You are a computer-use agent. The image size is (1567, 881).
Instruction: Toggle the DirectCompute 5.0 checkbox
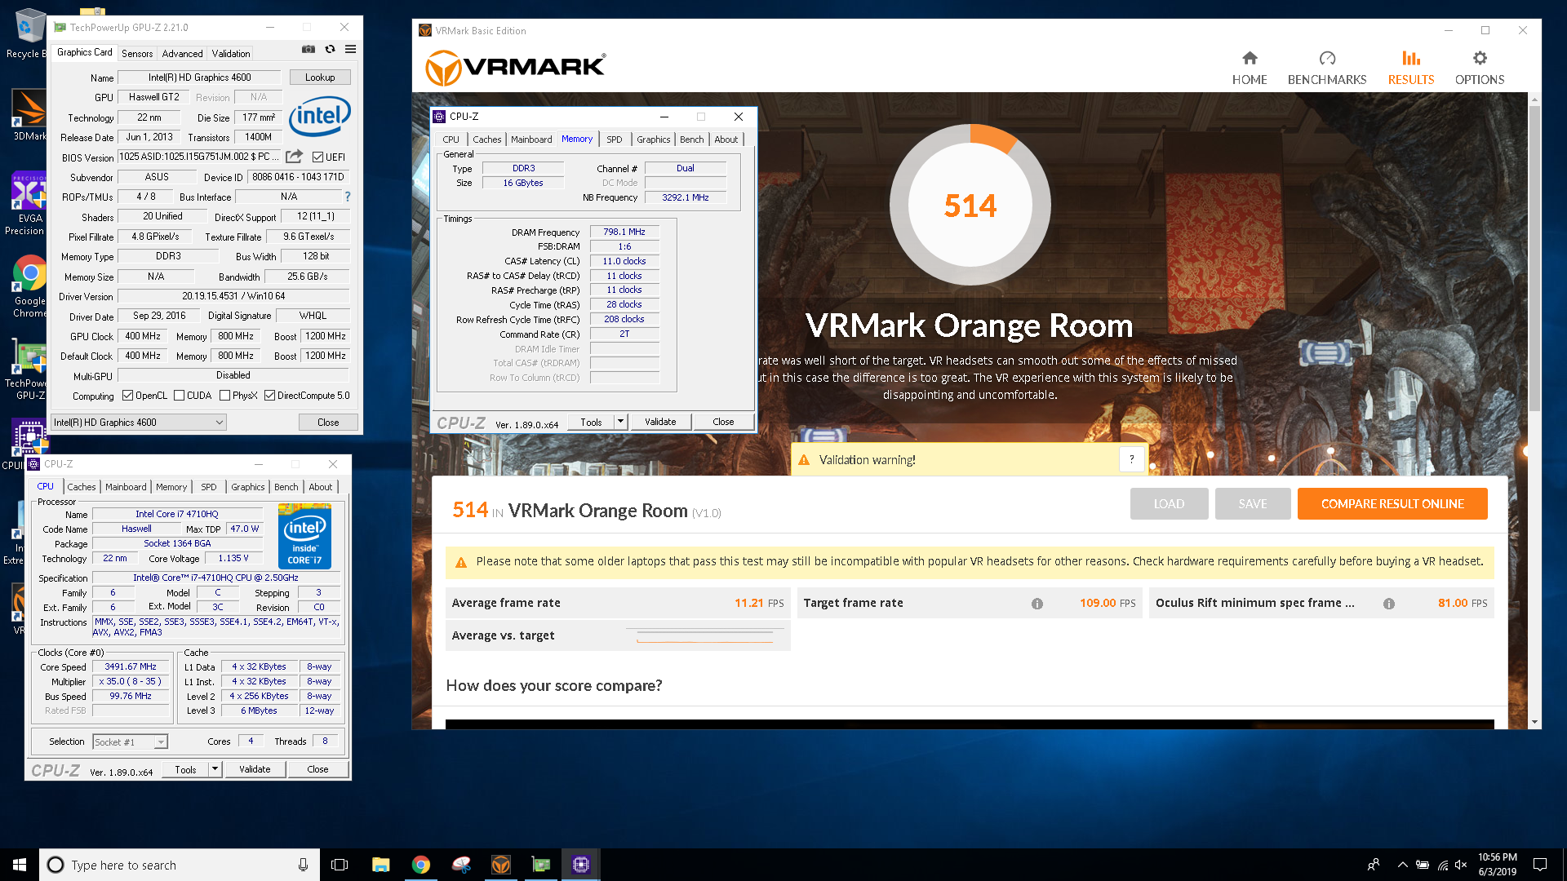269,396
